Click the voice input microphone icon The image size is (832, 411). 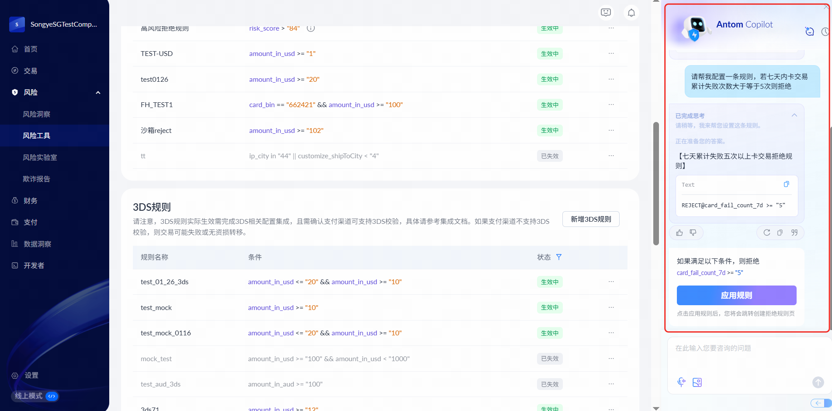coord(681,382)
